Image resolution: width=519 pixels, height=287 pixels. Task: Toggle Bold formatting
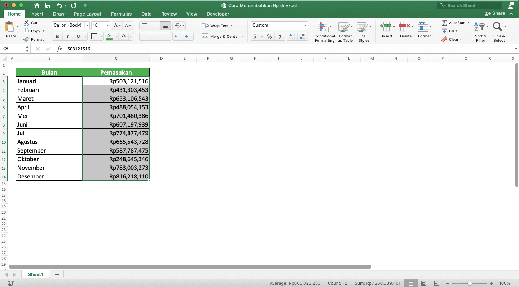click(x=57, y=36)
